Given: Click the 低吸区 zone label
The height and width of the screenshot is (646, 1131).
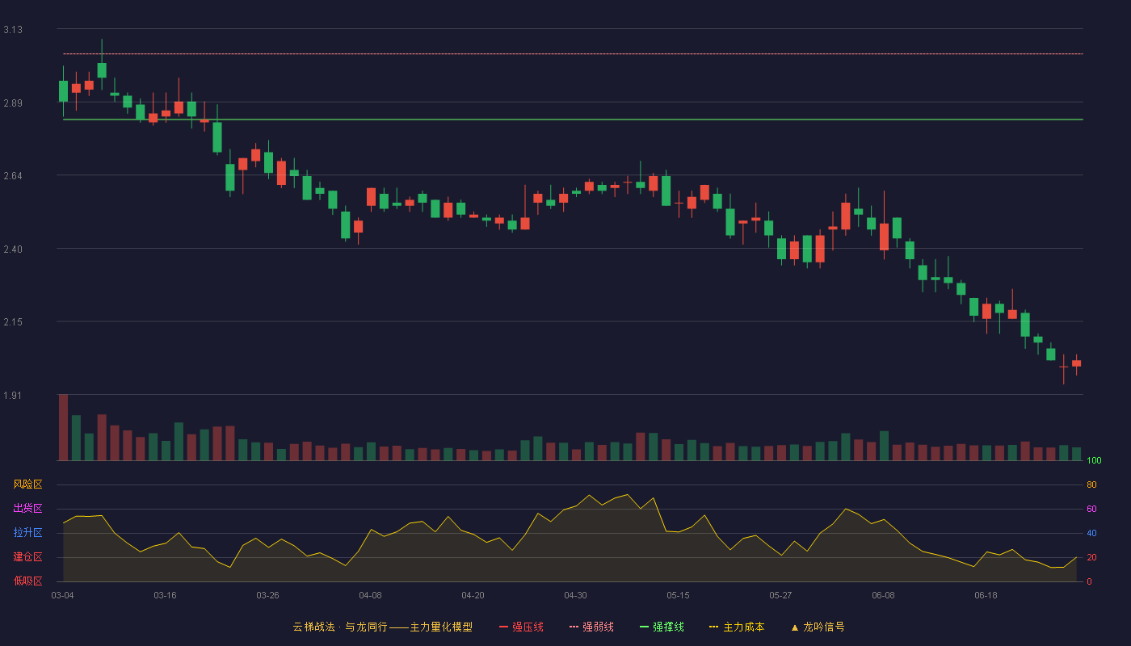Looking at the screenshot, I should coord(27,581).
